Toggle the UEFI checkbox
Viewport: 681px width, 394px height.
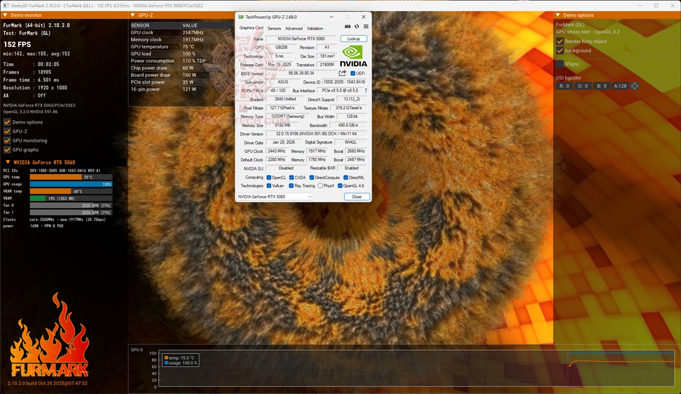(352, 73)
